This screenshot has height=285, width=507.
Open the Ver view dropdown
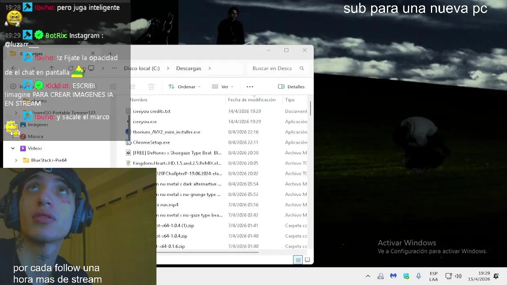tap(222, 87)
